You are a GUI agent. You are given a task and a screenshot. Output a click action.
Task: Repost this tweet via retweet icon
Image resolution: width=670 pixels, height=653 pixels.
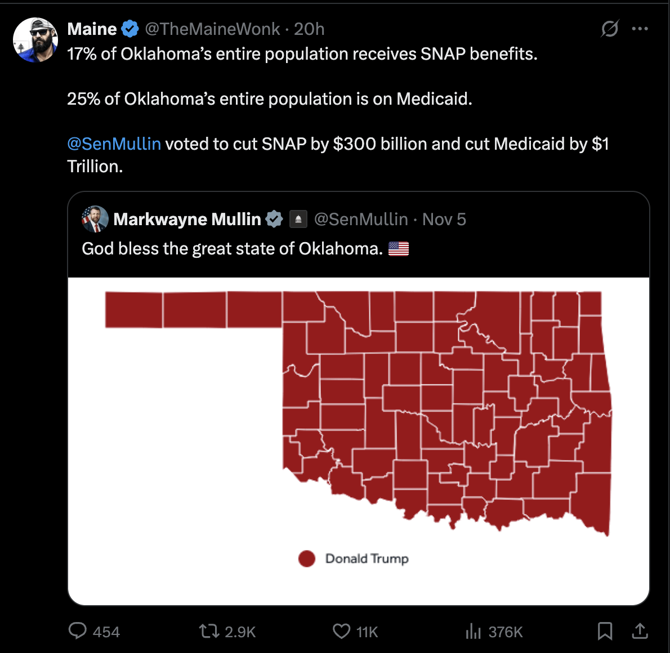click(x=209, y=631)
